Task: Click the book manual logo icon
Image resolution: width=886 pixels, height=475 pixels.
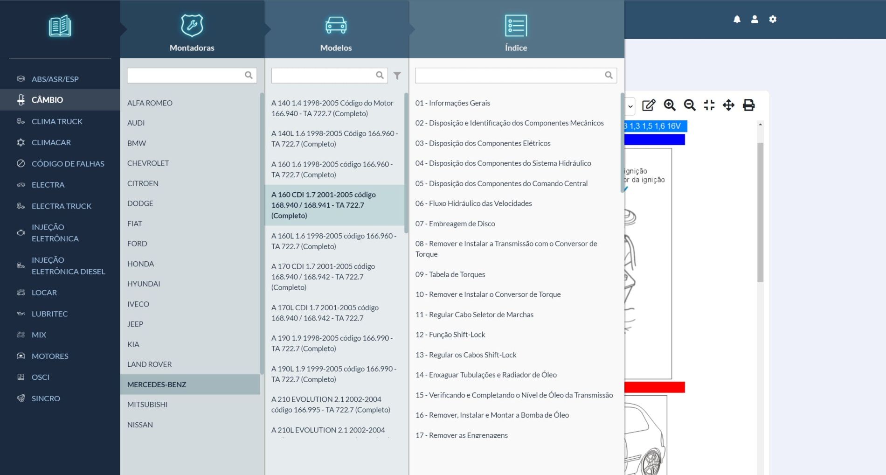Action: tap(60, 26)
